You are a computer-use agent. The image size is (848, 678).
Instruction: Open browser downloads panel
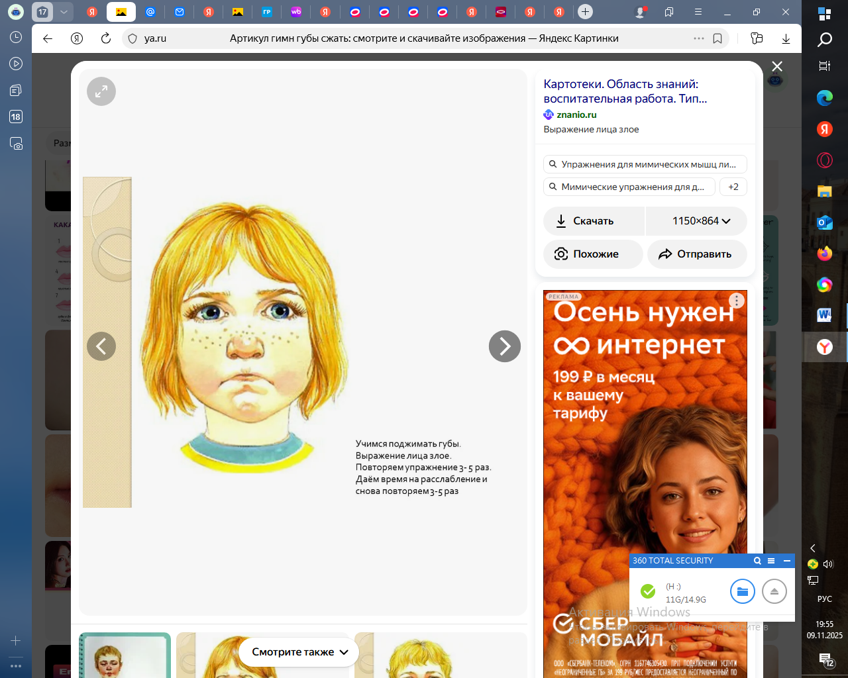(786, 38)
